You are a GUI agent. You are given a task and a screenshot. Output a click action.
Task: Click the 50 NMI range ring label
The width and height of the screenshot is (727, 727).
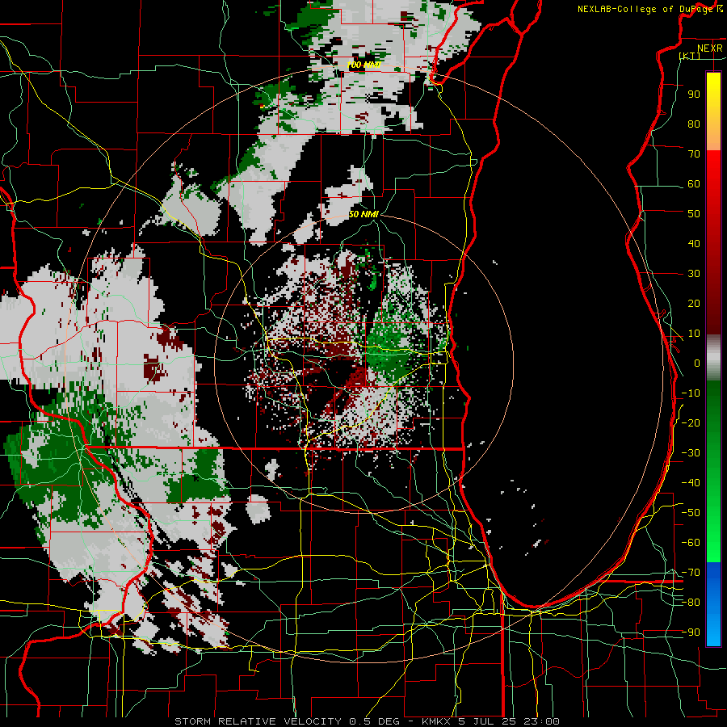[x=364, y=214]
